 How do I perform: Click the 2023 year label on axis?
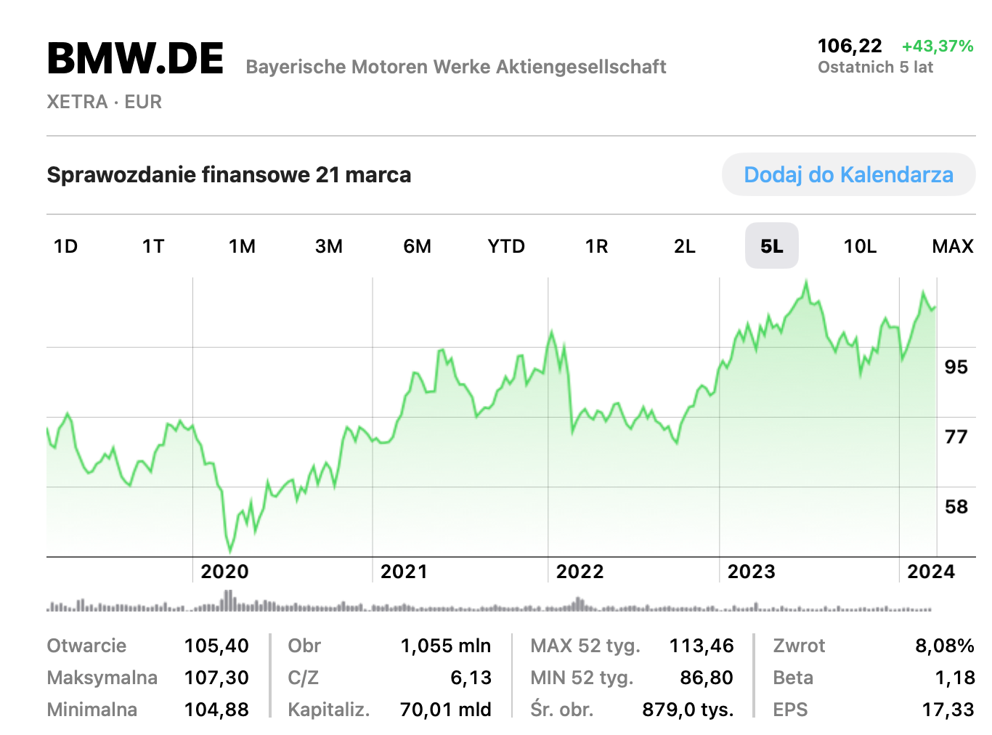pyautogui.click(x=751, y=572)
